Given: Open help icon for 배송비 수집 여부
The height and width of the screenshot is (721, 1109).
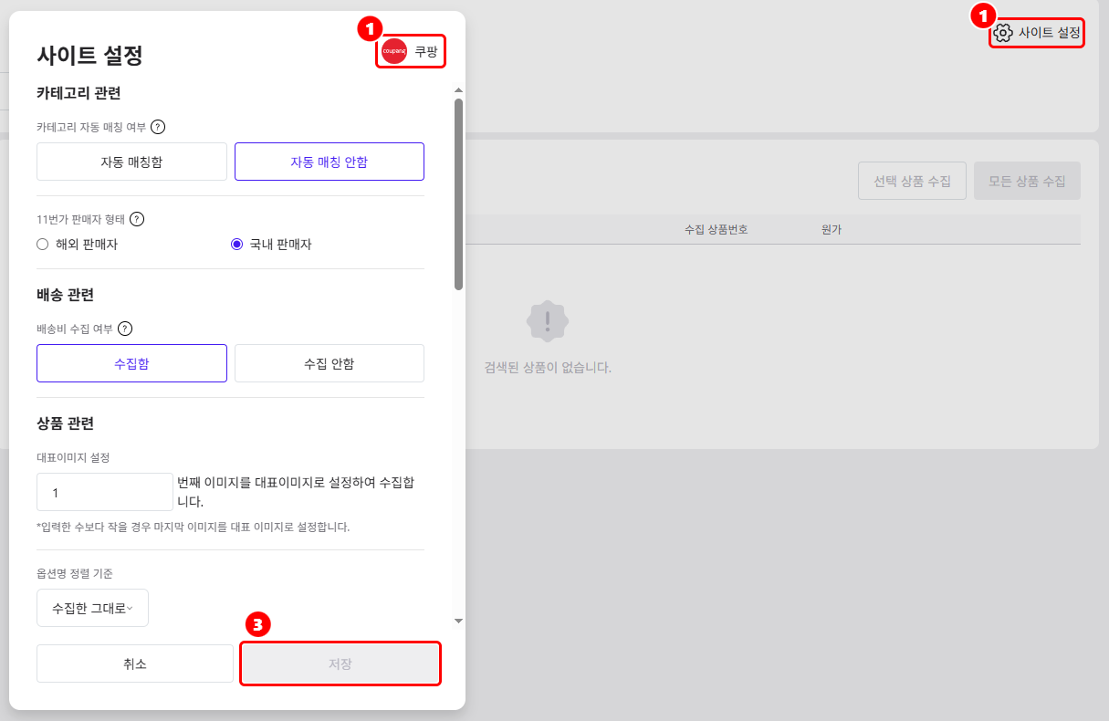Looking at the screenshot, I should 126,329.
